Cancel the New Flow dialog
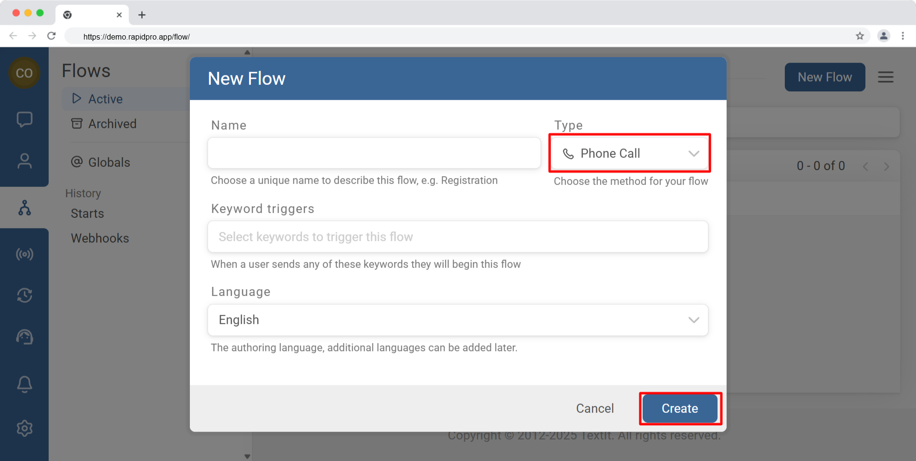The width and height of the screenshot is (916, 461). coord(594,408)
